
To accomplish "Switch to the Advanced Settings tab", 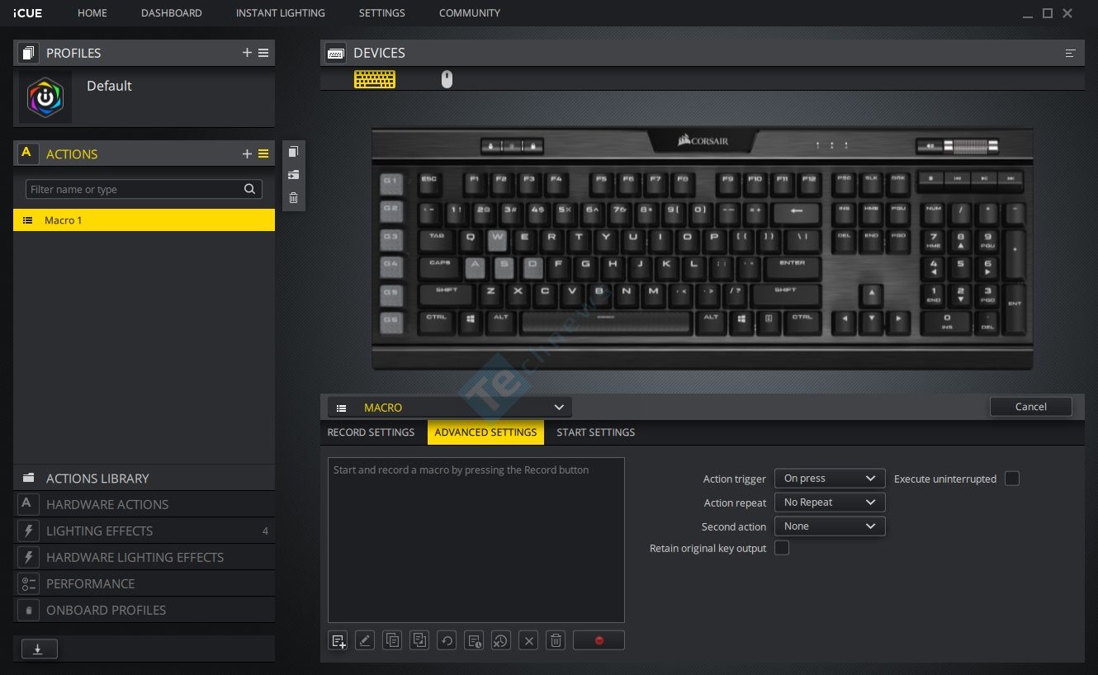I will (x=485, y=432).
